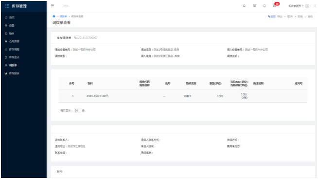Select 调拨单 in the sidebar
318x179 pixels.
(x=13, y=65)
